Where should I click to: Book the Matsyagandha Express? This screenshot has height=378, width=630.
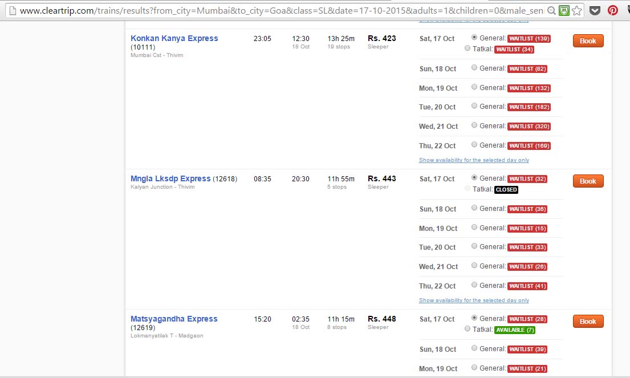coord(587,321)
